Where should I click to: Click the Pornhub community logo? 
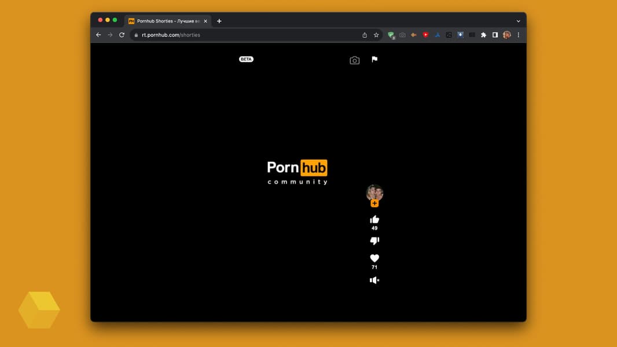[x=298, y=172]
